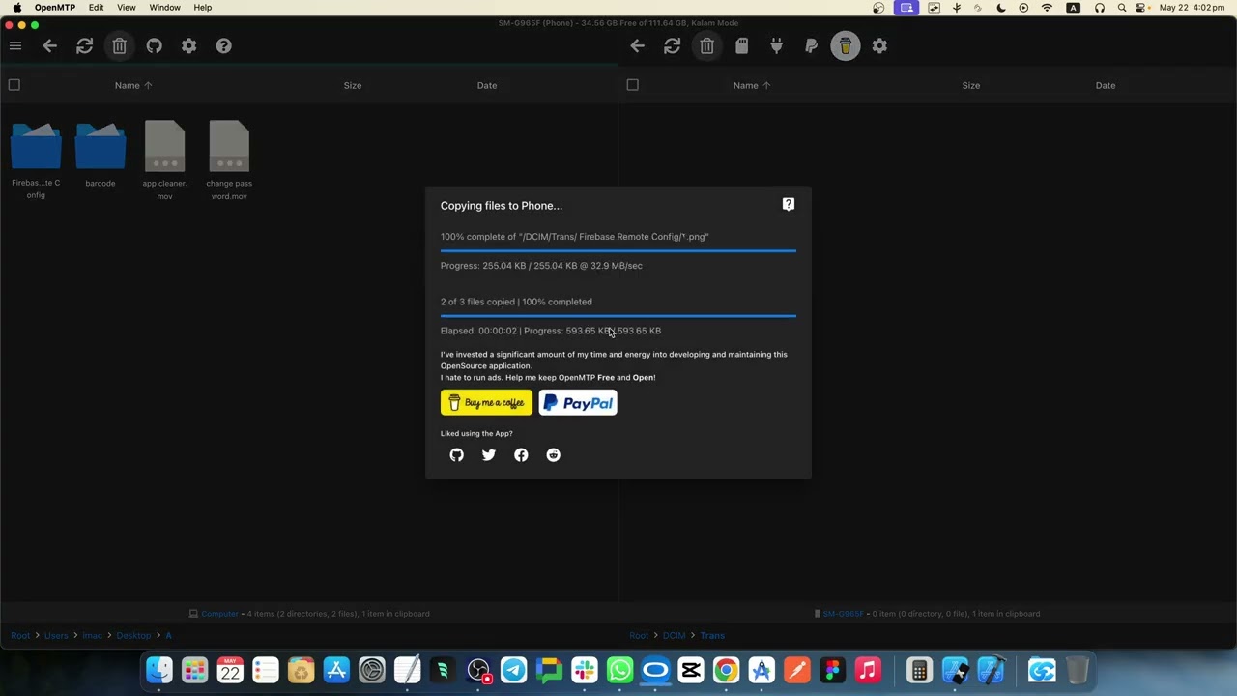The height and width of the screenshot is (696, 1237).
Task: Open the View menu
Action: 127,8
